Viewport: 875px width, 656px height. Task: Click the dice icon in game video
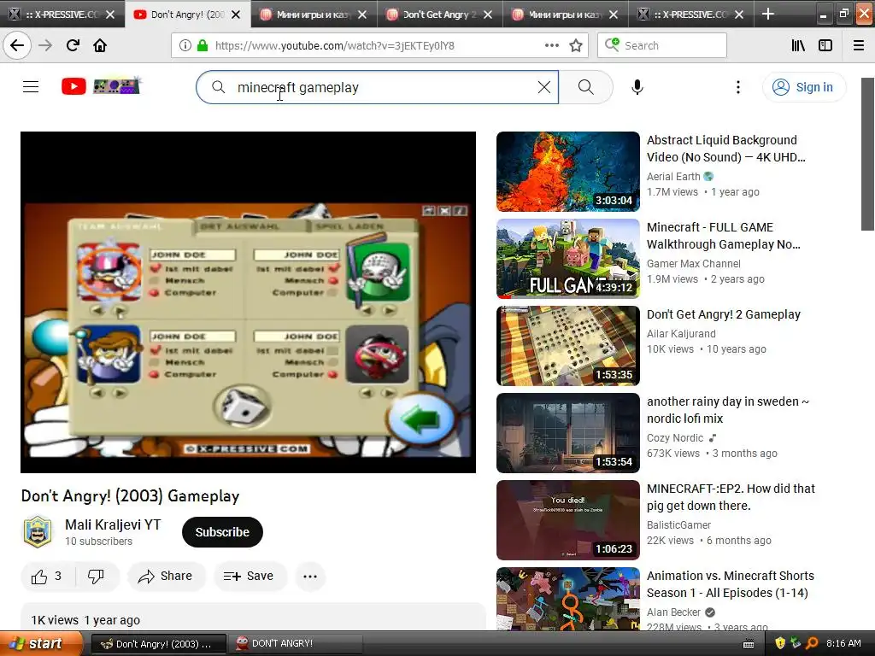coord(243,406)
